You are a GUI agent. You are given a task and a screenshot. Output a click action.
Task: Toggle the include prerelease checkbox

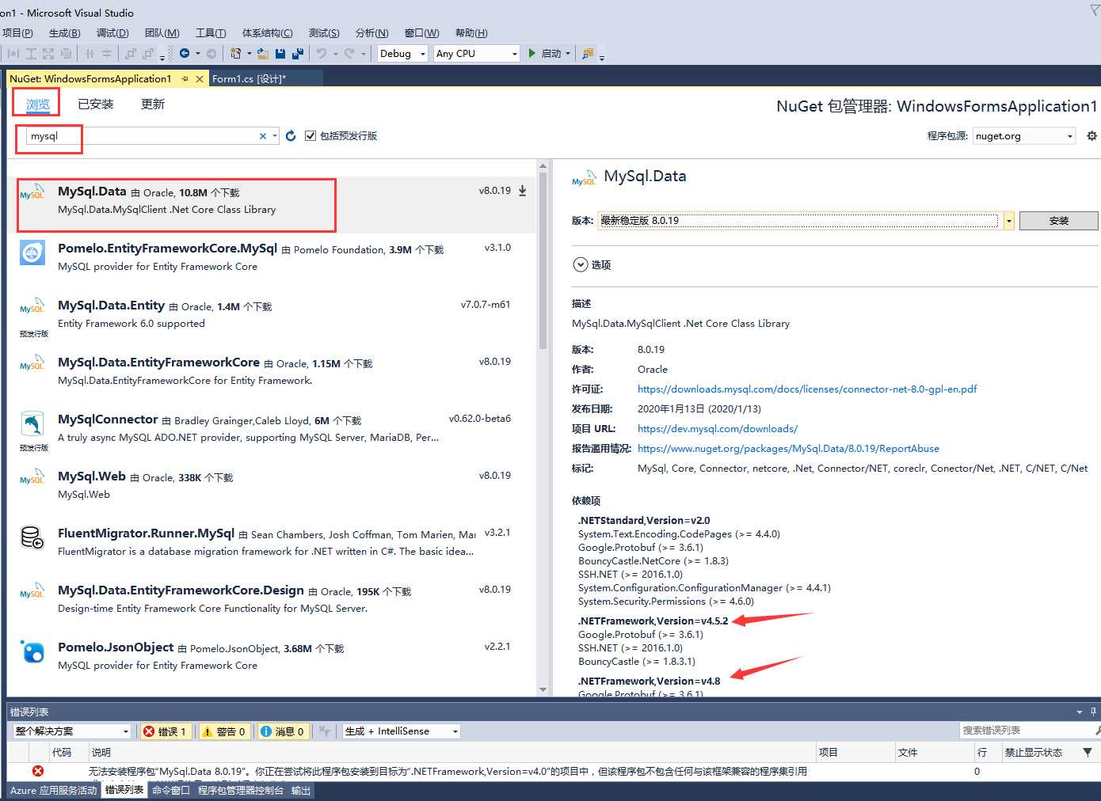click(x=310, y=136)
